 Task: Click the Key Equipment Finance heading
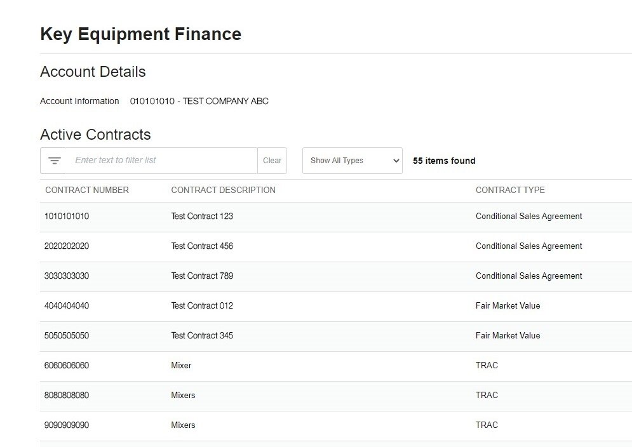click(x=140, y=34)
